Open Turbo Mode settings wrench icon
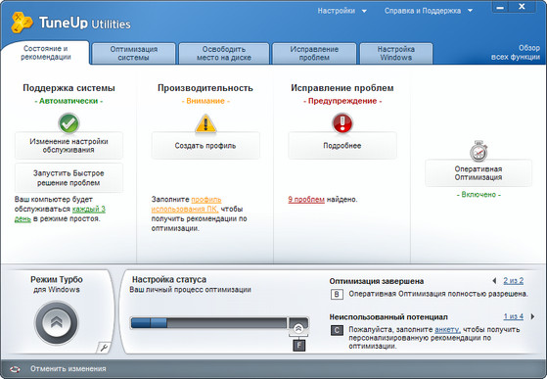Viewport: 547px width, 379px height. click(x=104, y=348)
